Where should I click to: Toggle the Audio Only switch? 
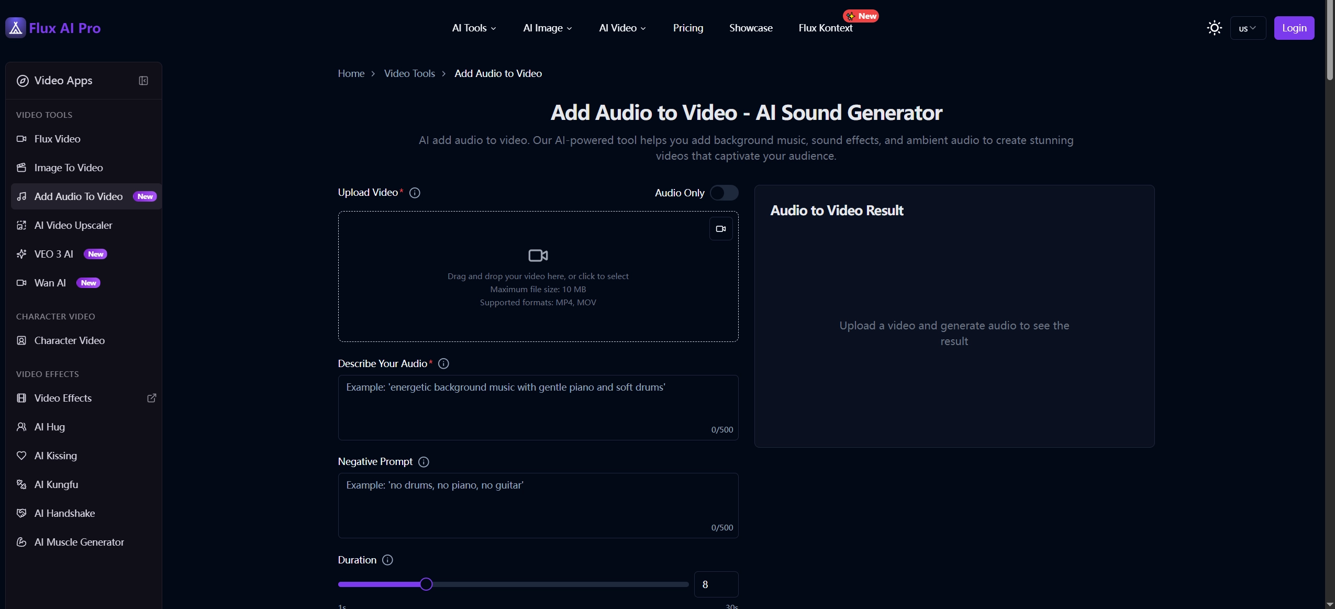coord(725,193)
